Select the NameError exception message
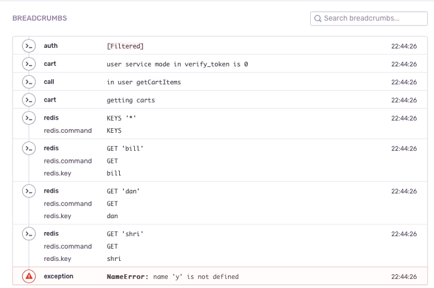Screen dimensions: 434x288 (x=172, y=276)
